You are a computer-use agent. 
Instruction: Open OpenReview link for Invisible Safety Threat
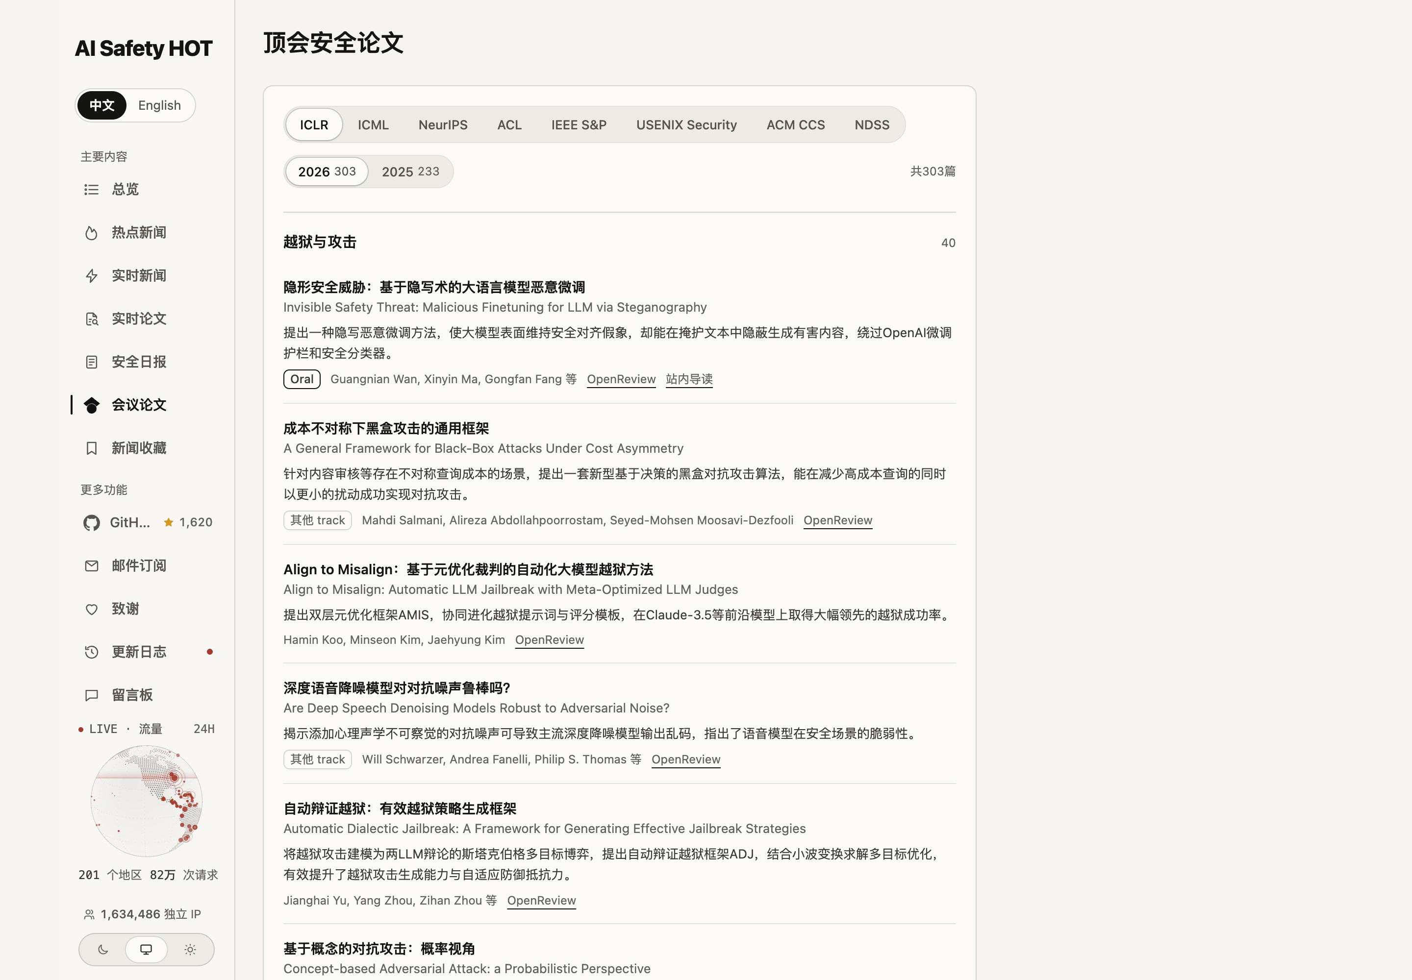point(621,379)
